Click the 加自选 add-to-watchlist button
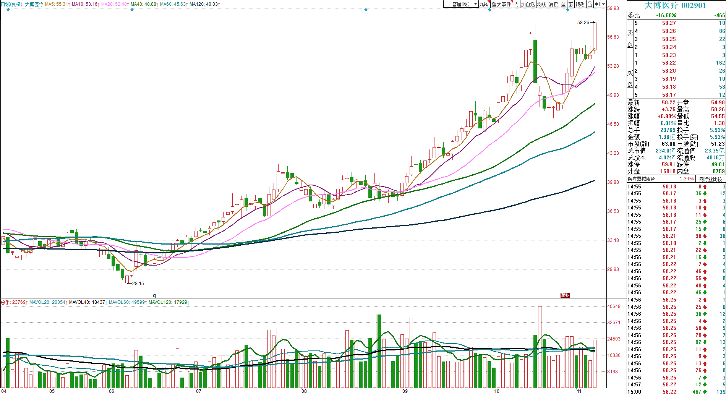This screenshot has height=394, width=726. 528,4
